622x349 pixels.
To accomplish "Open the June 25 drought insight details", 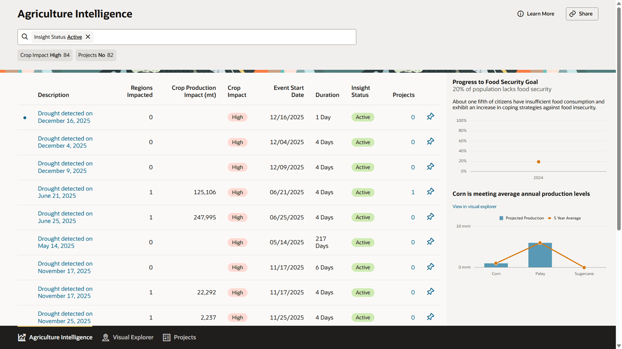I will [65, 217].
